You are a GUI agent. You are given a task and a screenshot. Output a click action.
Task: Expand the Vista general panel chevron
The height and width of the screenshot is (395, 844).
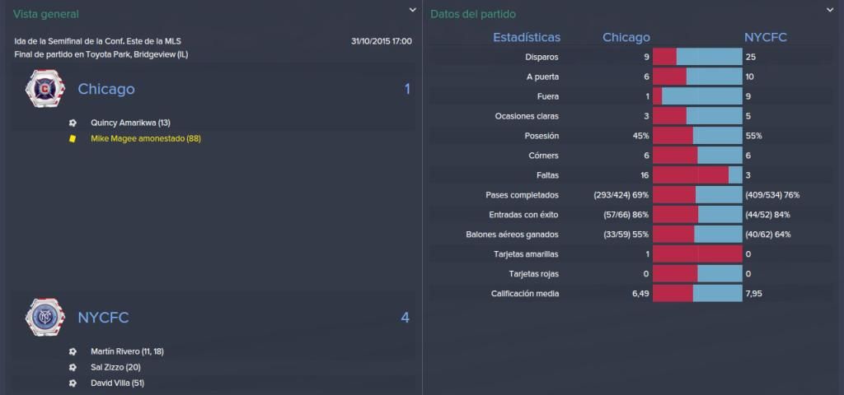coord(412,10)
